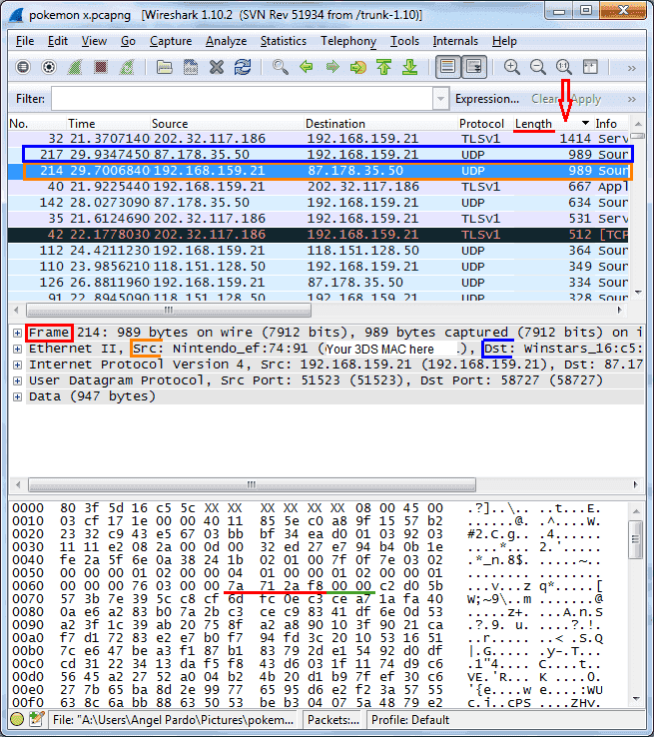Click the display filter input field
Viewport: 654px width, 737px height.
coord(243,99)
